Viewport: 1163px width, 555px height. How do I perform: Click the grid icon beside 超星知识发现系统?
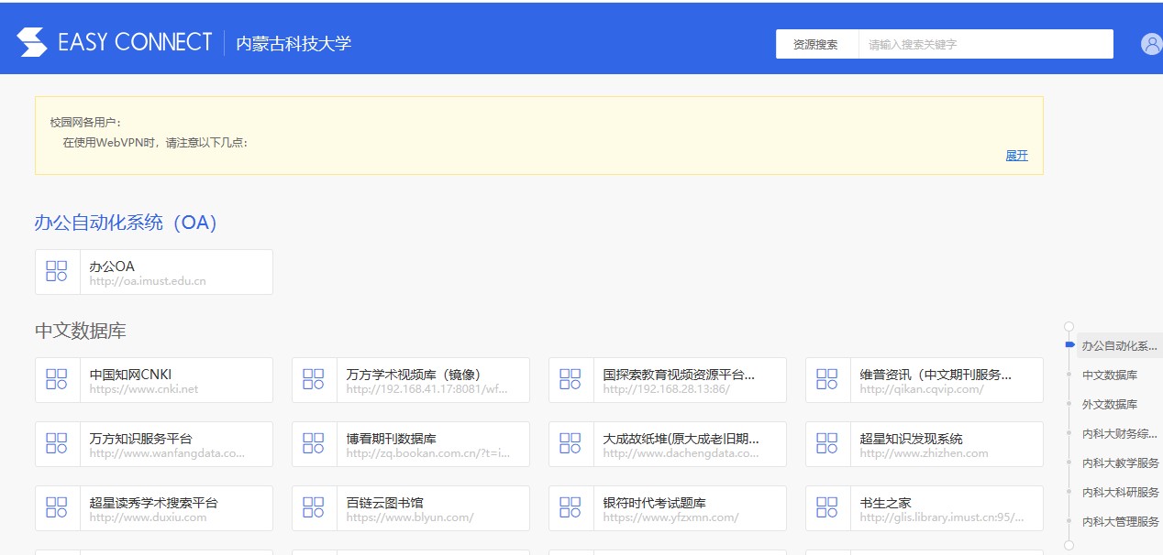pyautogui.click(x=826, y=443)
